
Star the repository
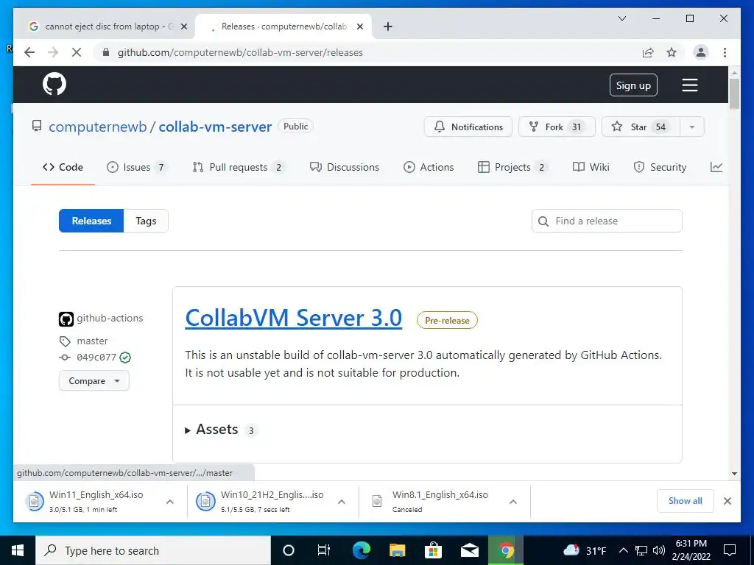pos(641,127)
